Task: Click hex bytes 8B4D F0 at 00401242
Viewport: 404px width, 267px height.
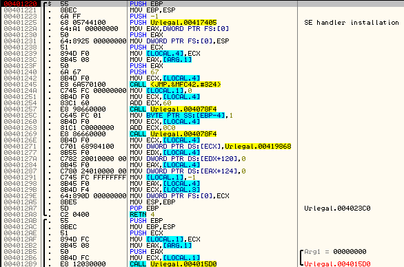Action: (74, 78)
